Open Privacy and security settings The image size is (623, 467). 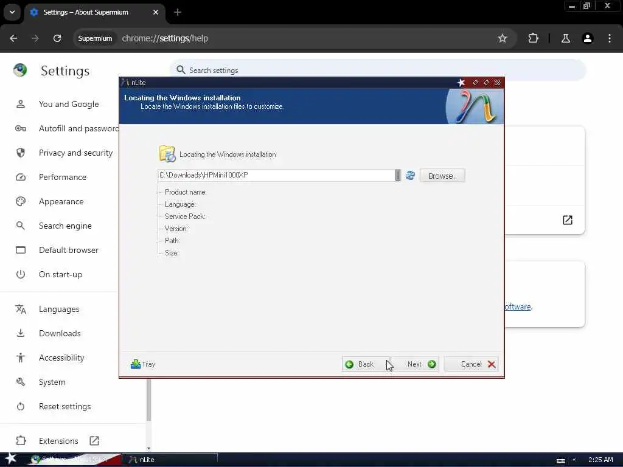[x=63, y=153]
